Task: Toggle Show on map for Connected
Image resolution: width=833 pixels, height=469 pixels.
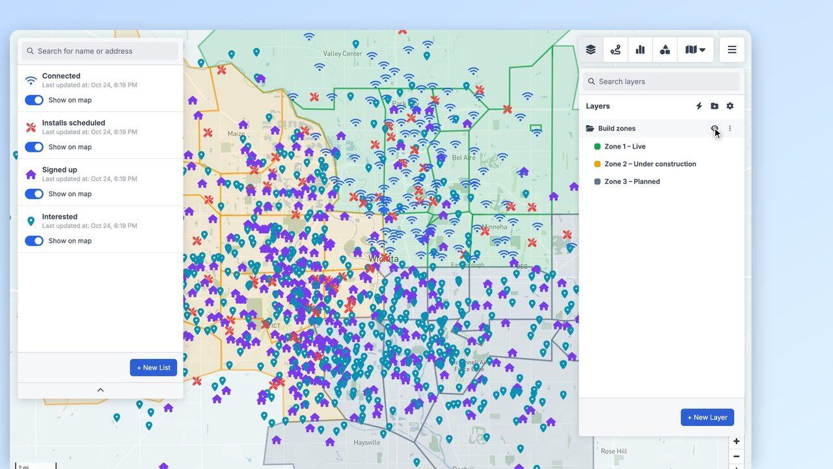Action: [x=34, y=100]
